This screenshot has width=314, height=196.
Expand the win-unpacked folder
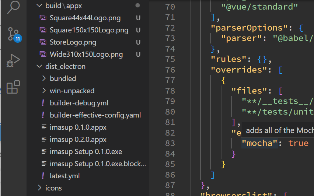[x=44, y=91]
